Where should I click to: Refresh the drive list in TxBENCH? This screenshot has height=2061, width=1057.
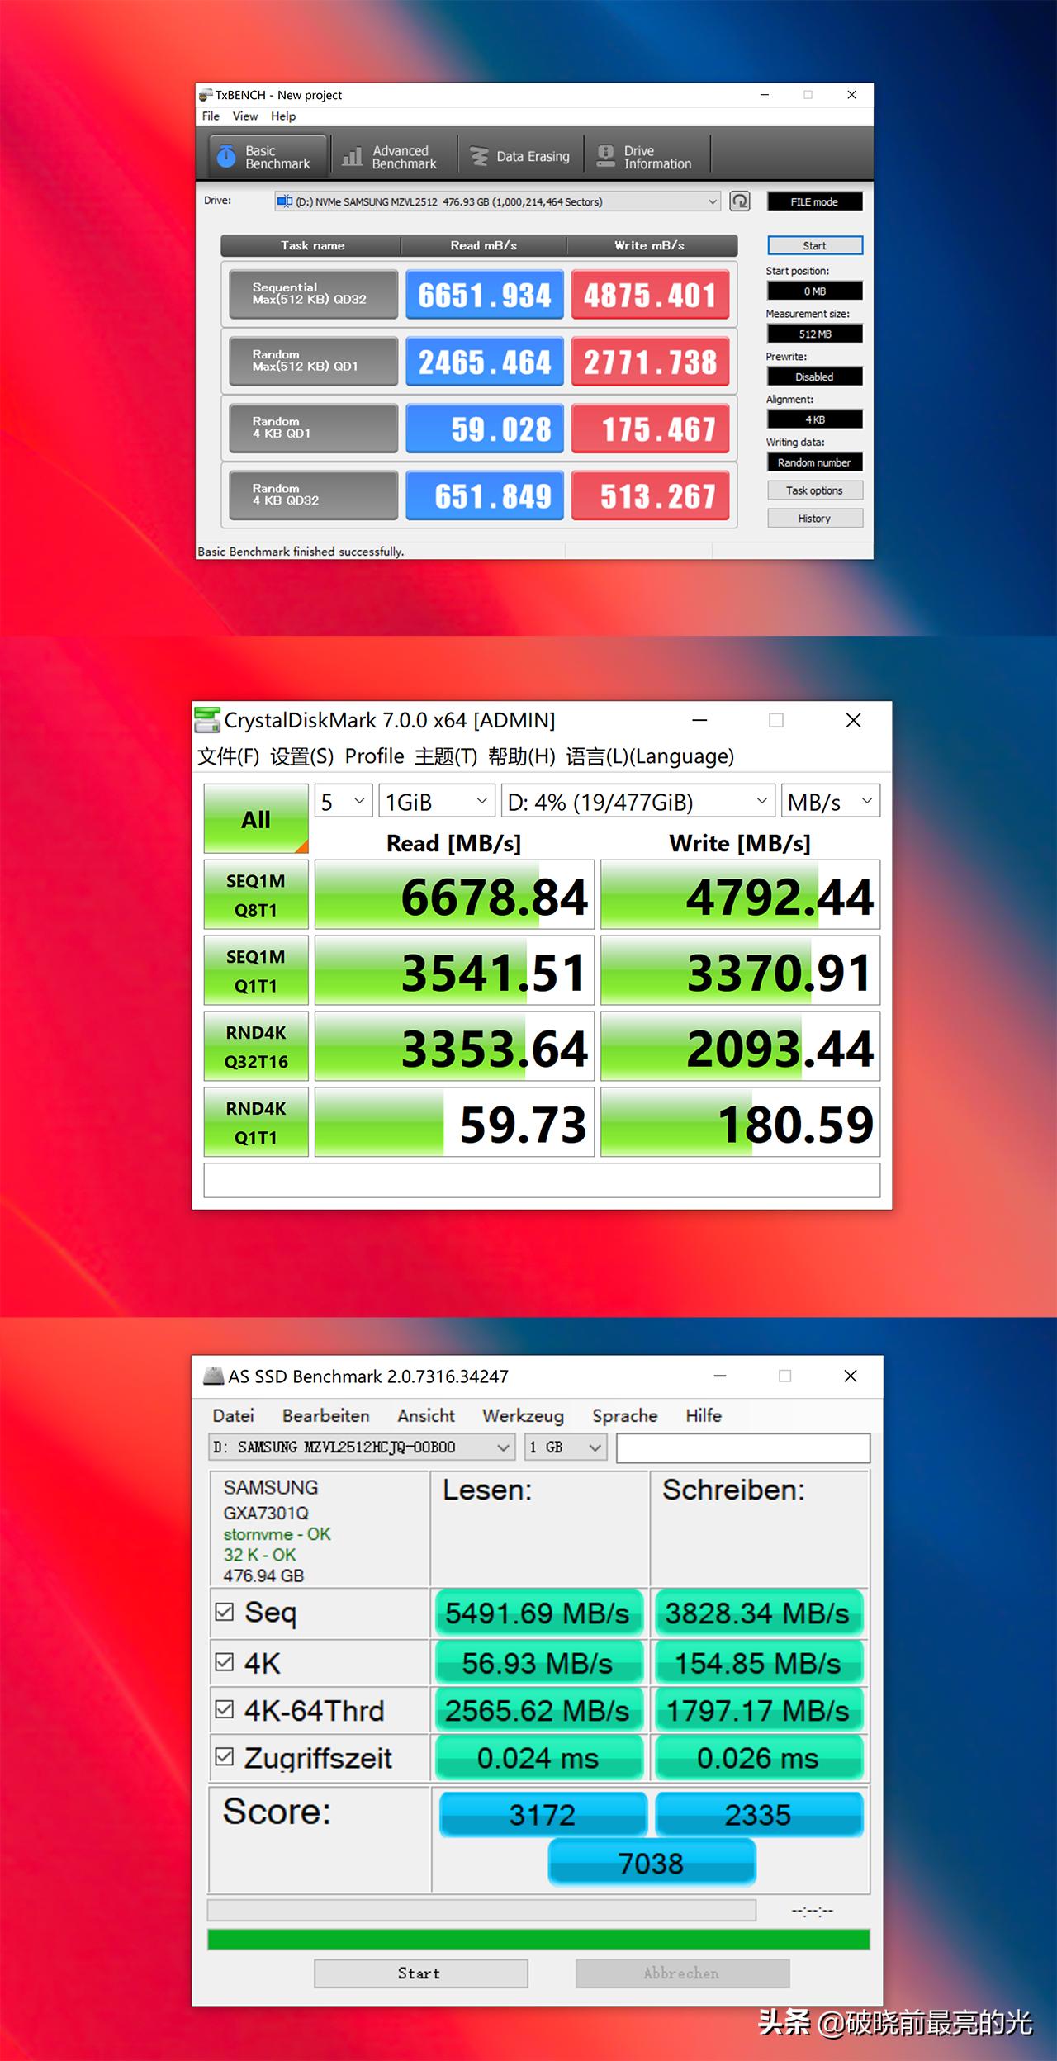pyautogui.click(x=740, y=201)
